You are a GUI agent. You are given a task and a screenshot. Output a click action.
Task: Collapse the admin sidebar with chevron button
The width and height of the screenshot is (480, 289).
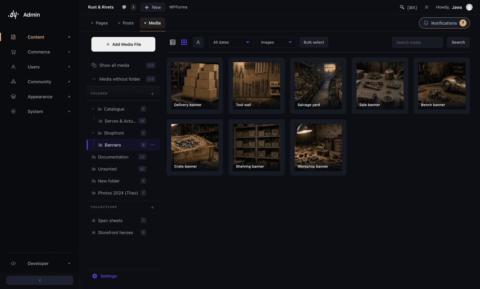point(40,280)
